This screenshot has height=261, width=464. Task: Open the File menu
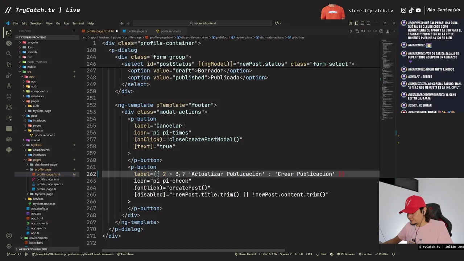[x=16, y=23]
